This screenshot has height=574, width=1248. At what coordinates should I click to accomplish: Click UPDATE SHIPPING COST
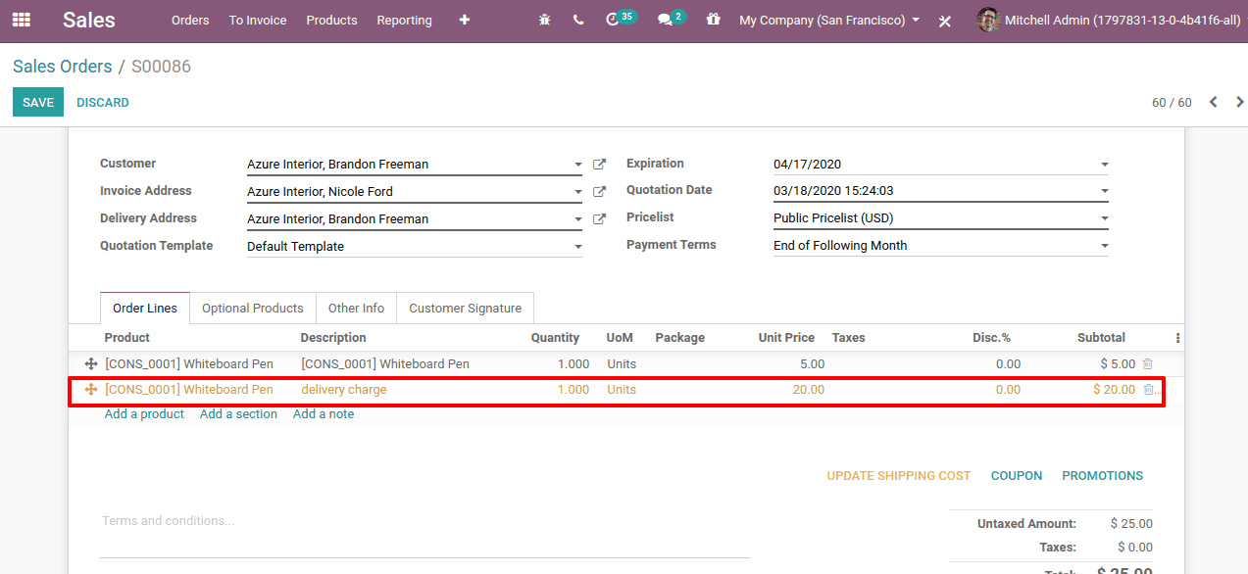(x=899, y=475)
